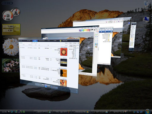The image size is (152, 114).
Task: Adjust the Media Player volume slider
Action: point(55,87)
